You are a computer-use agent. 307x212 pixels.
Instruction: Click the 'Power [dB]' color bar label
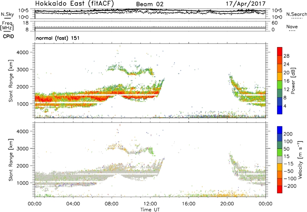pos(293,81)
